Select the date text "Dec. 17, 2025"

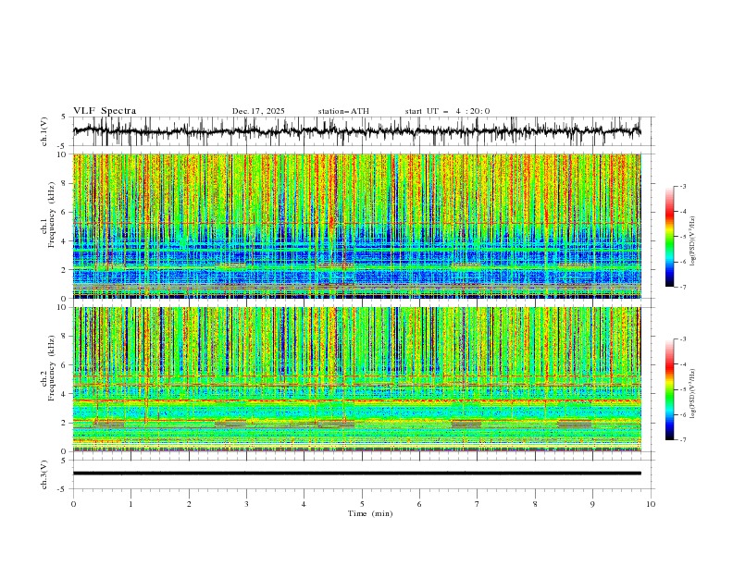point(258,111)
